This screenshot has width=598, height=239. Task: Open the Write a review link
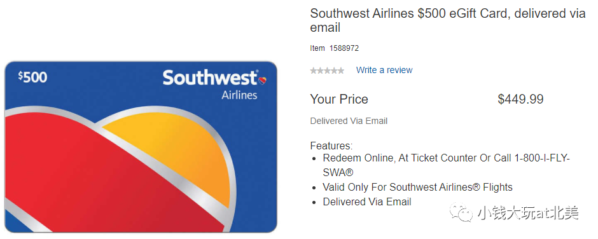(x=384, y=70)
